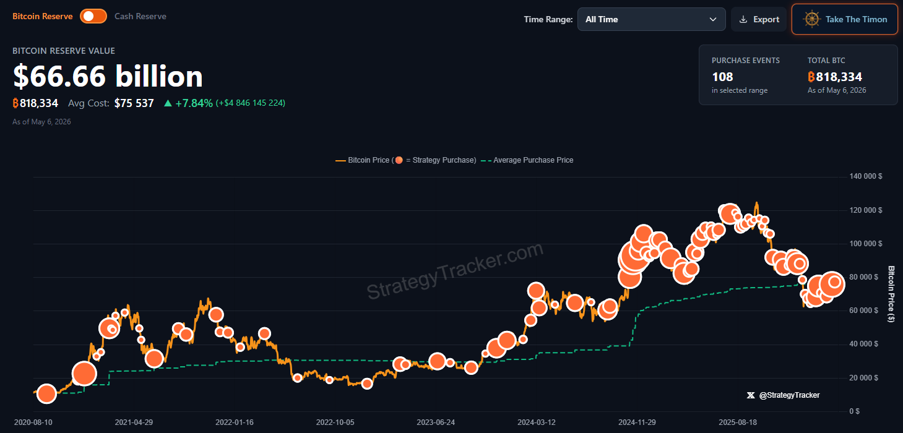Click the Take The Timon button

[x=844, y=19]
